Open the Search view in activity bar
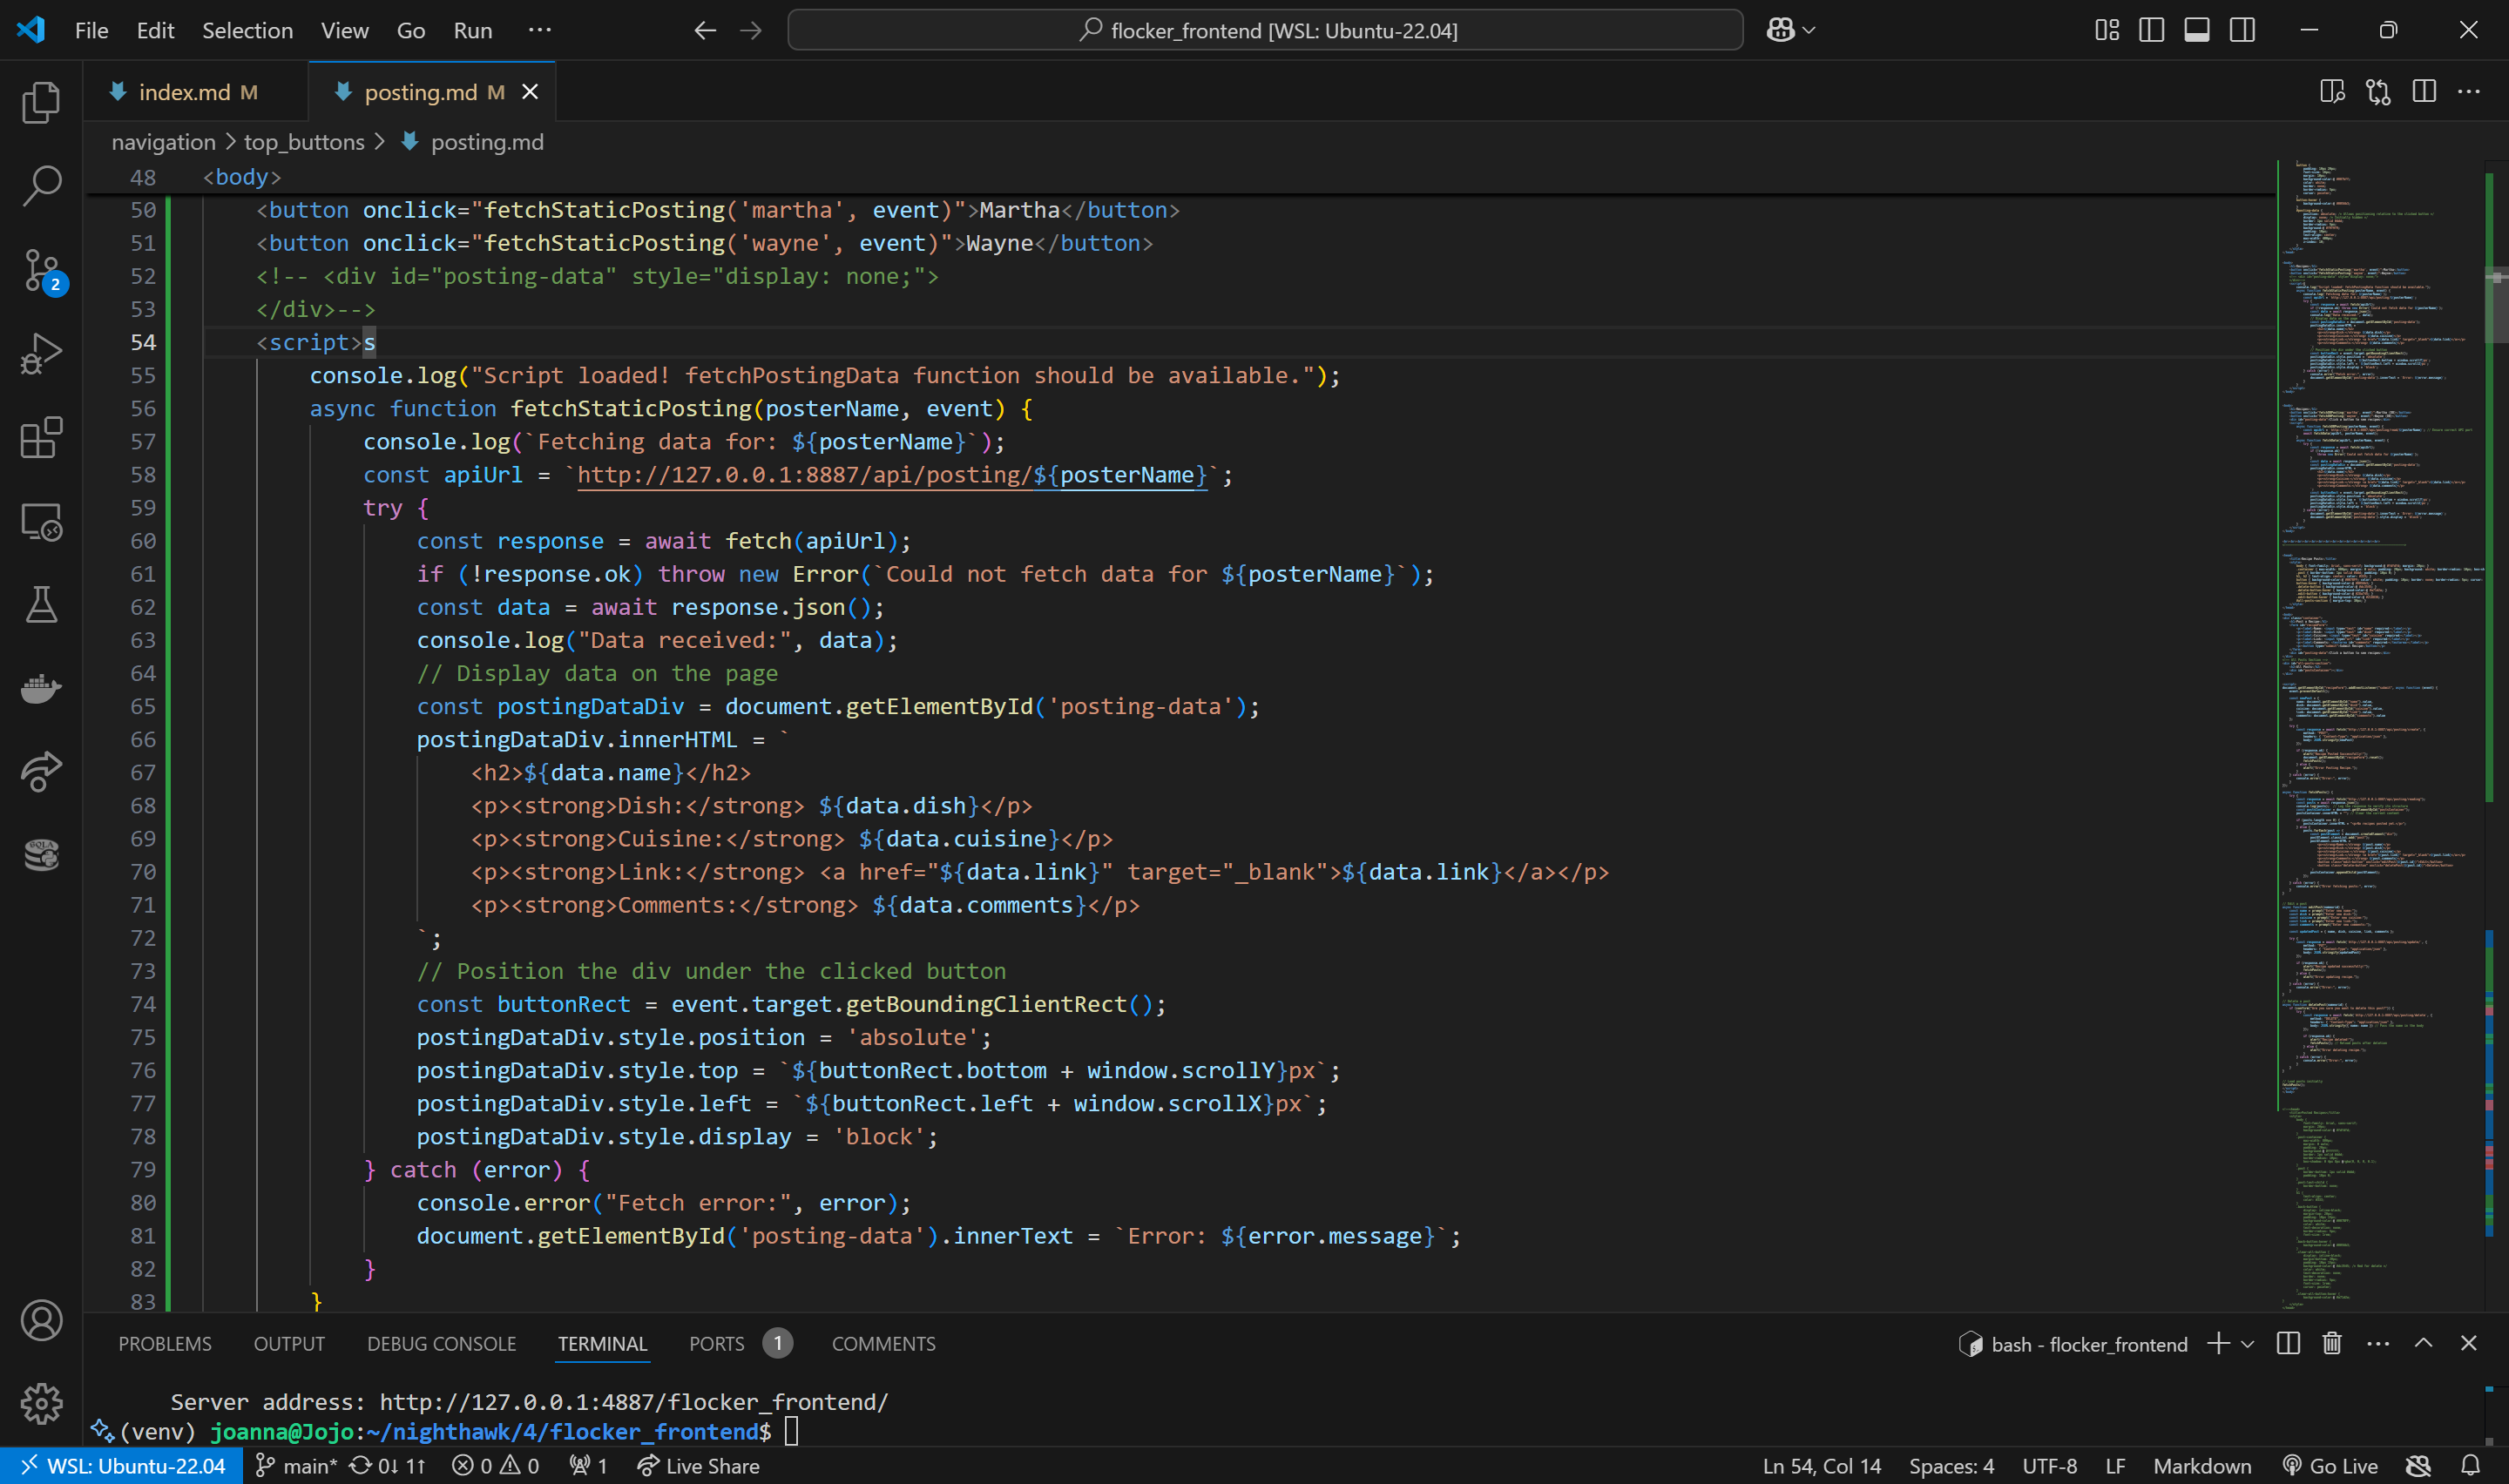This screenshot has width=2509, height=1484. (41, 186)
